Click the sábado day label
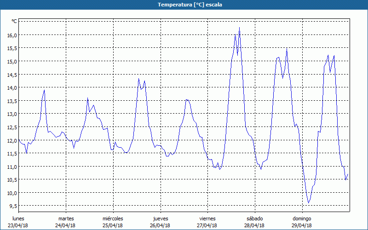 [254, 218]
